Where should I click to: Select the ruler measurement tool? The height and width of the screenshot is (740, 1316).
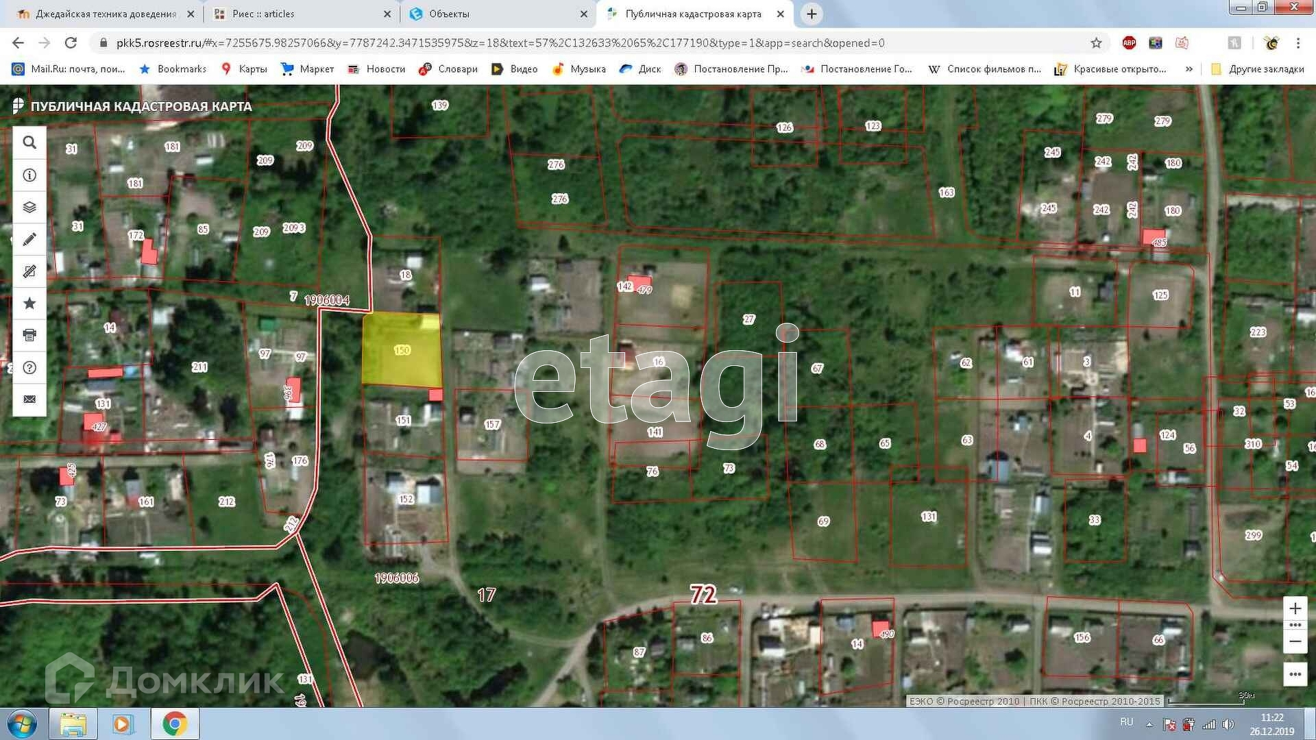click(x=29, y=271)
